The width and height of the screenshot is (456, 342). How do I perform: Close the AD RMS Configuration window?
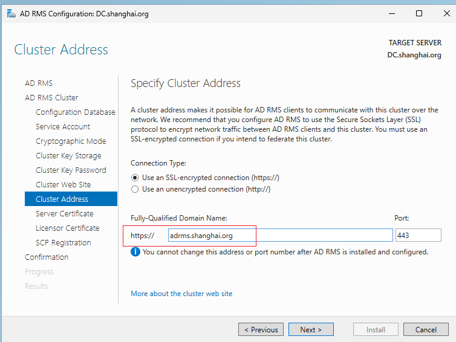[x=447, y=13]
